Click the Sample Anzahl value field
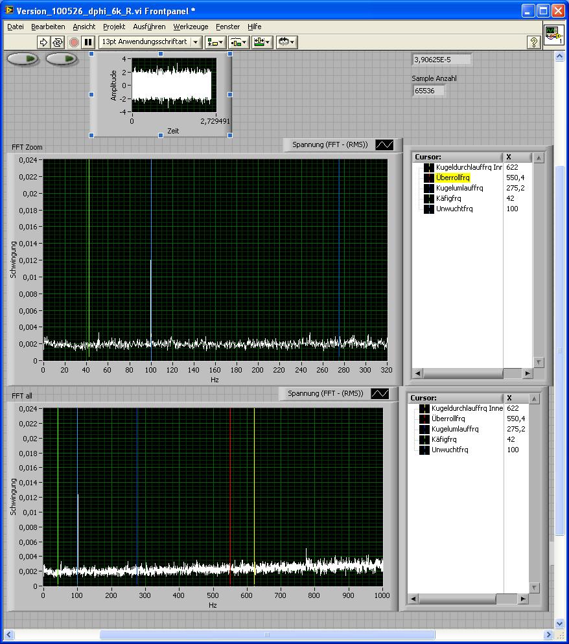 point(428,91)
